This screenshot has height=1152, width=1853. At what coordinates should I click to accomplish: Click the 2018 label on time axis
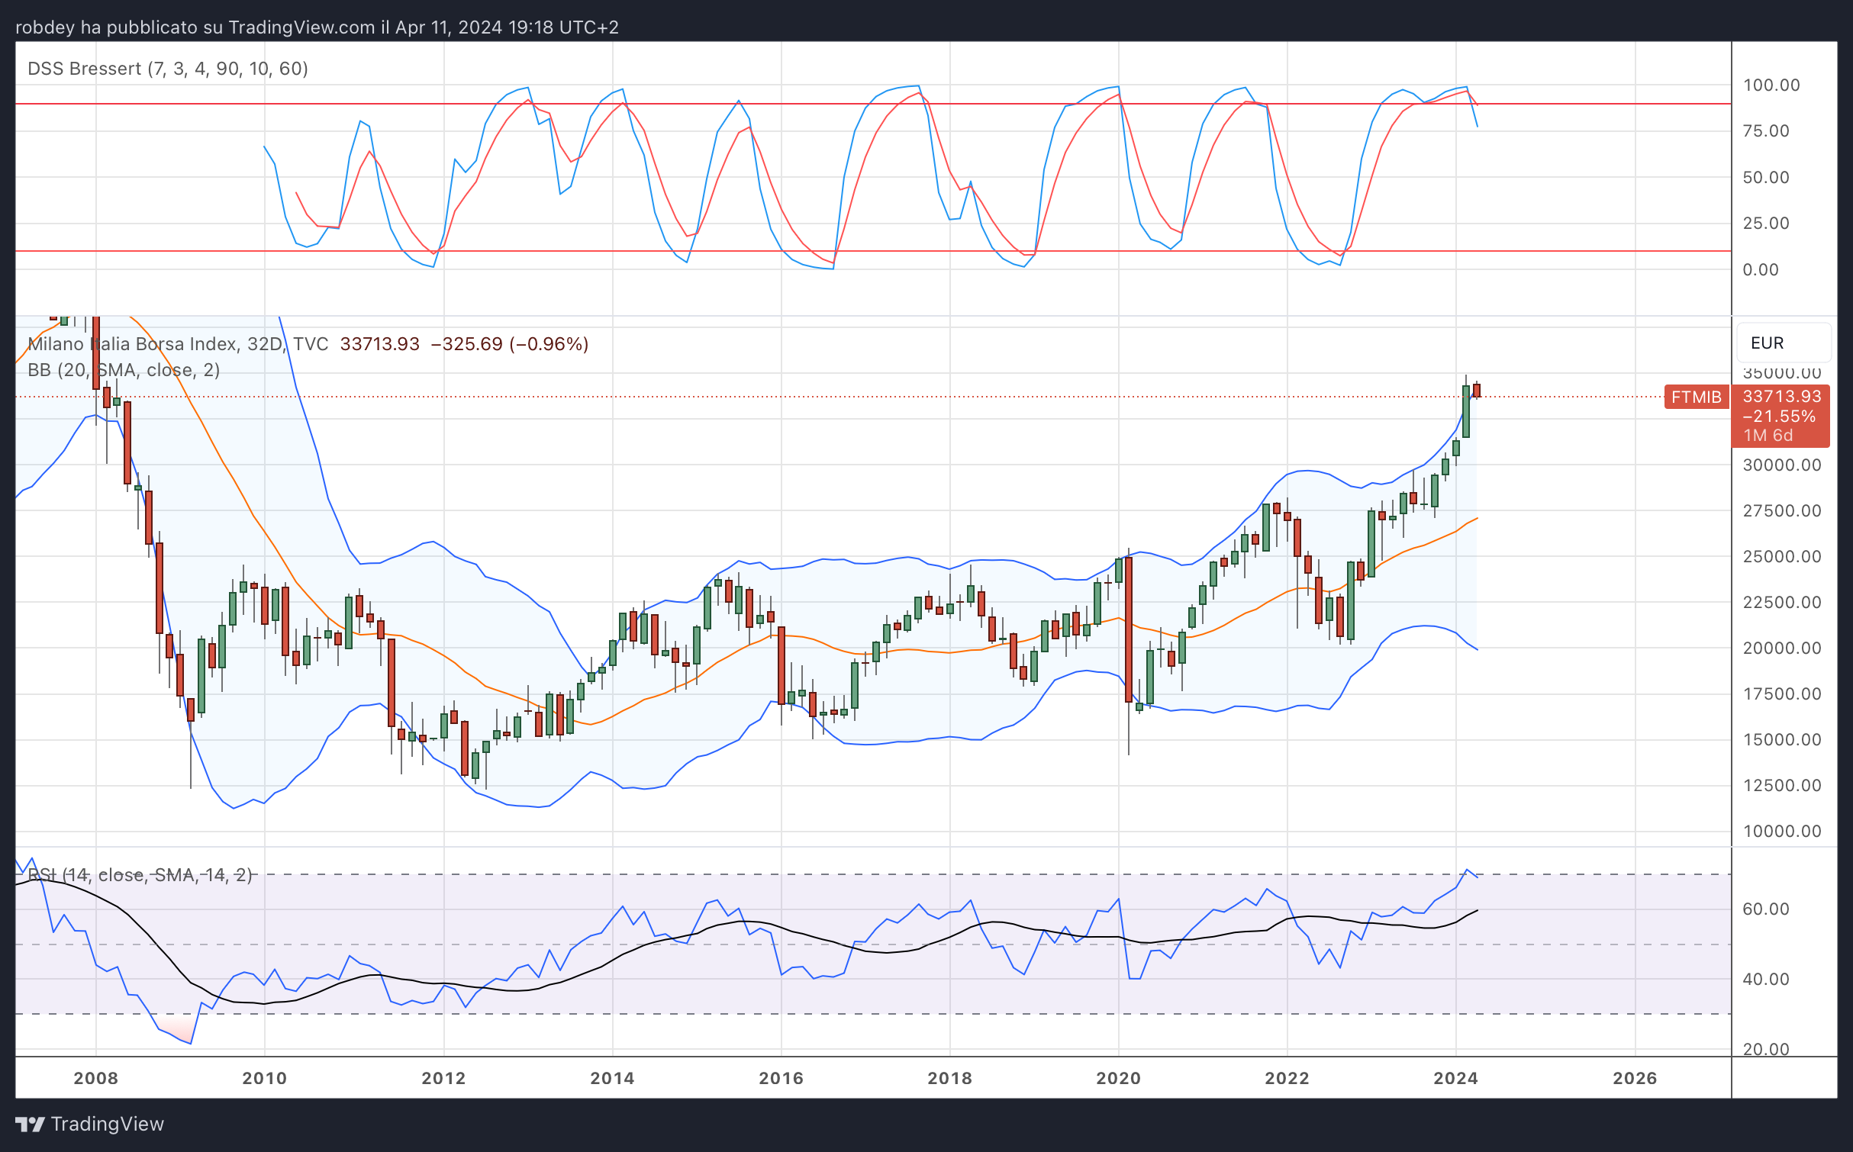click(950, 1078)
